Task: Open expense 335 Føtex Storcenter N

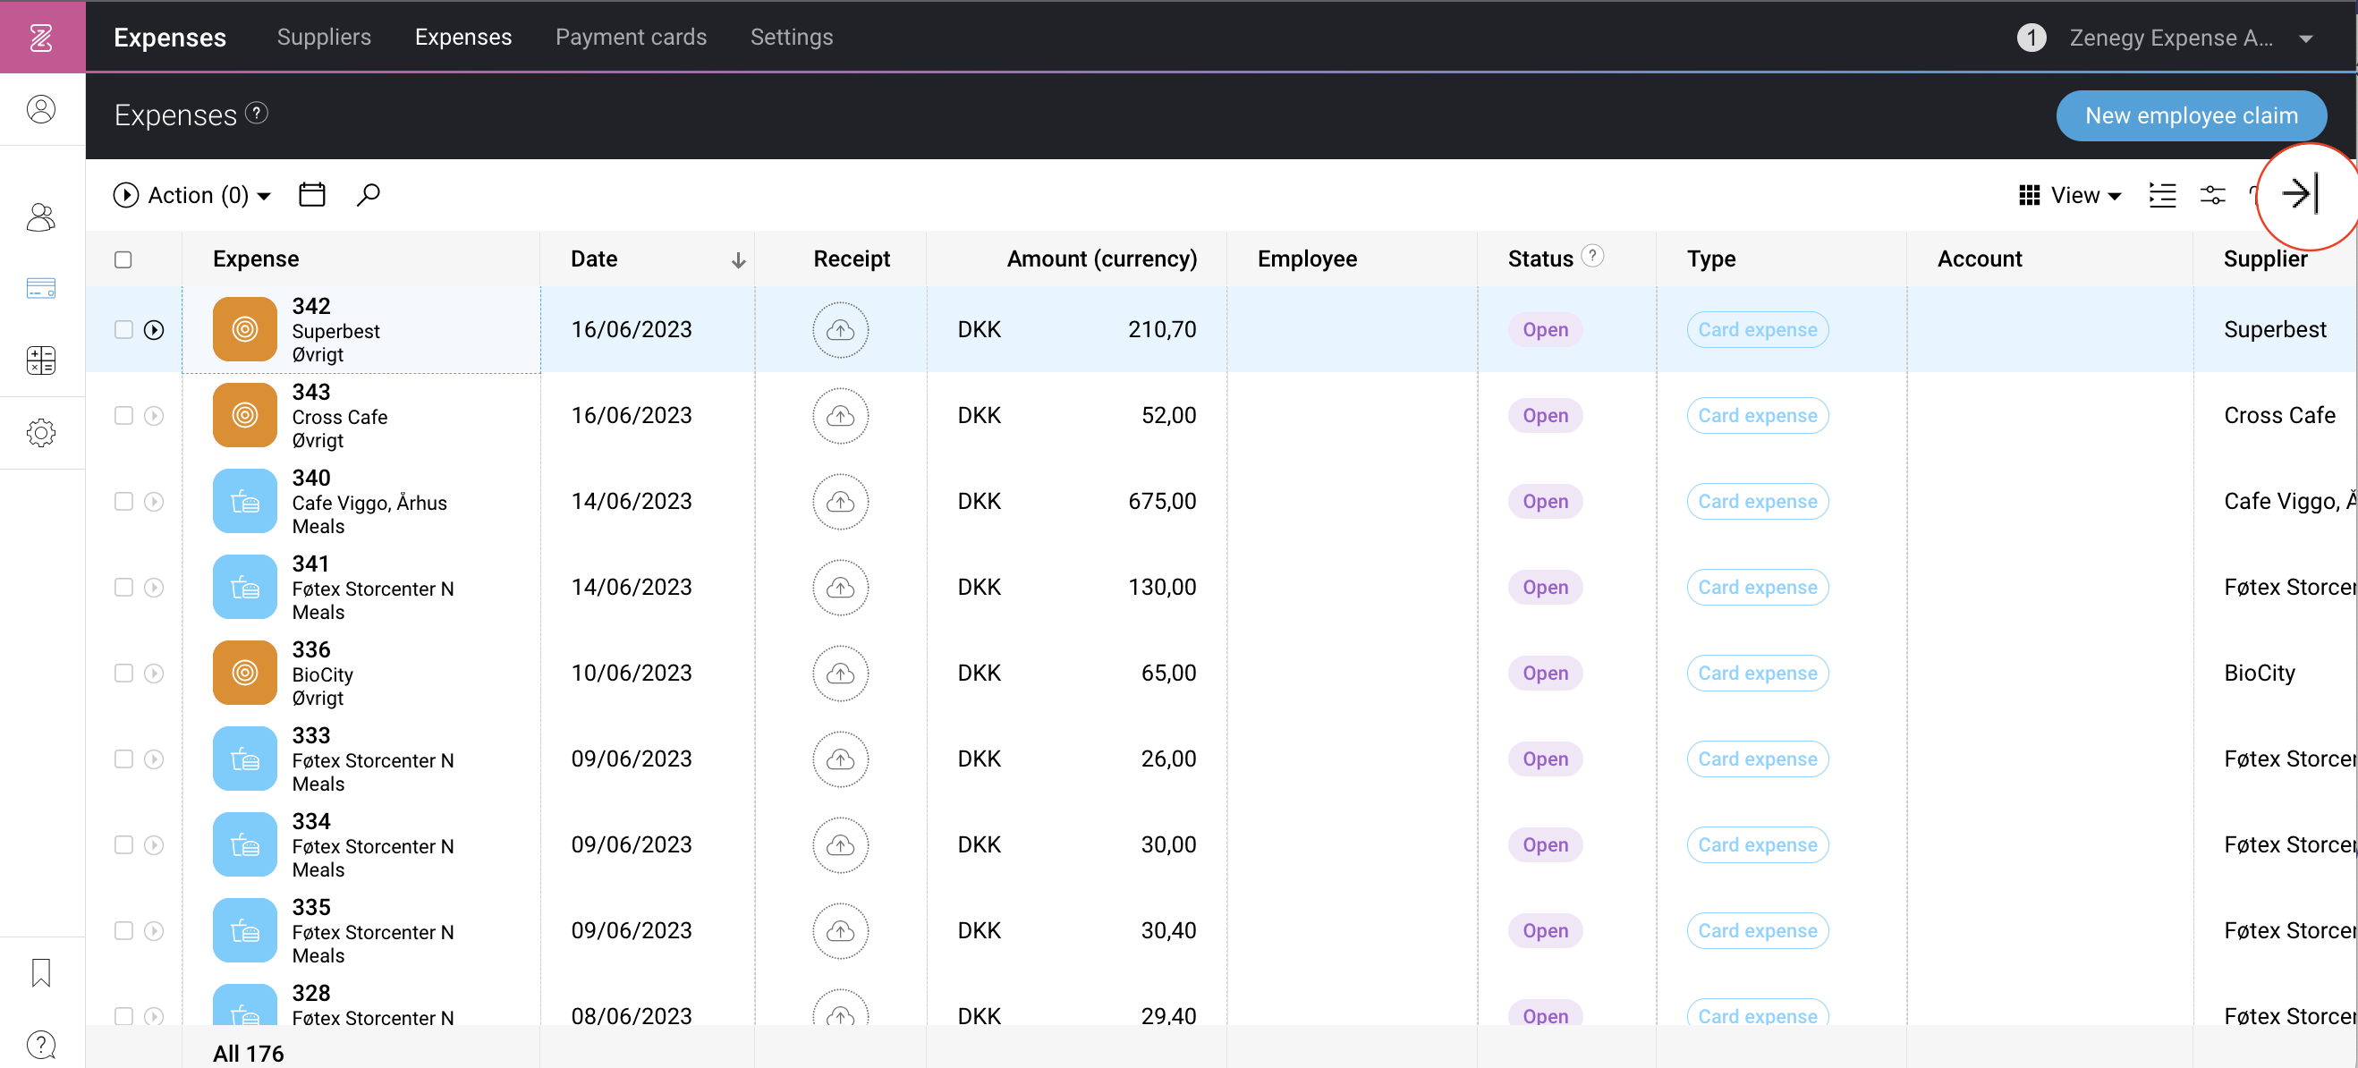Action: (361, 931)
